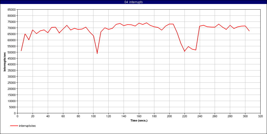The width and height of the screenshot is (267, 134).
Task: Click the 100 x-axis tick label
Action: pos(93,116)
